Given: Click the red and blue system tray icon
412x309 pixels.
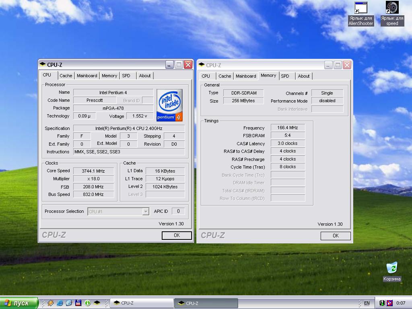Looking at the screenshot, I should pos(389,303).
